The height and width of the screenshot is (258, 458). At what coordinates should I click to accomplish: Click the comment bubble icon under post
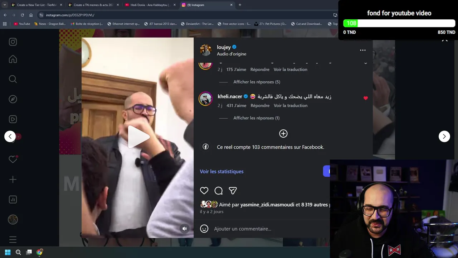218,191
